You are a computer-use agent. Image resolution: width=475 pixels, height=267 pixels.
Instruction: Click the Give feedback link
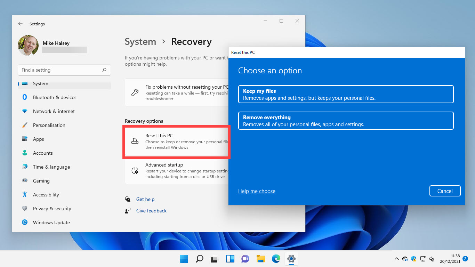point(151,211)
